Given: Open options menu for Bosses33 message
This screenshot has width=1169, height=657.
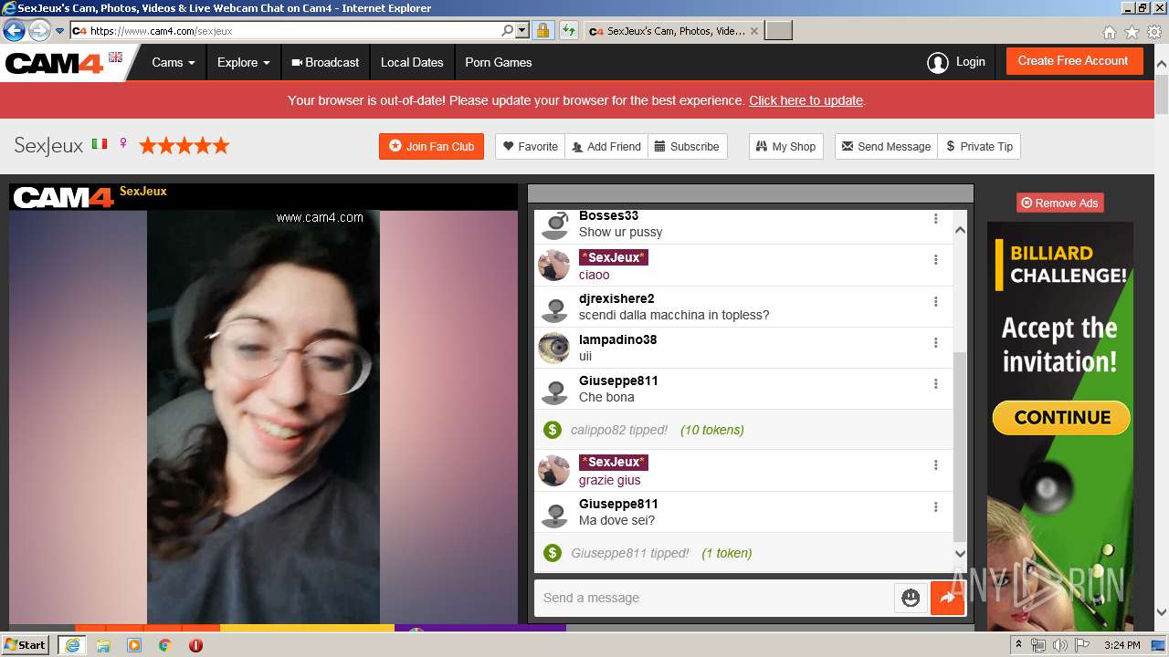Looking at the screenshot, I should pyautogui.click(x=935, y=219).
